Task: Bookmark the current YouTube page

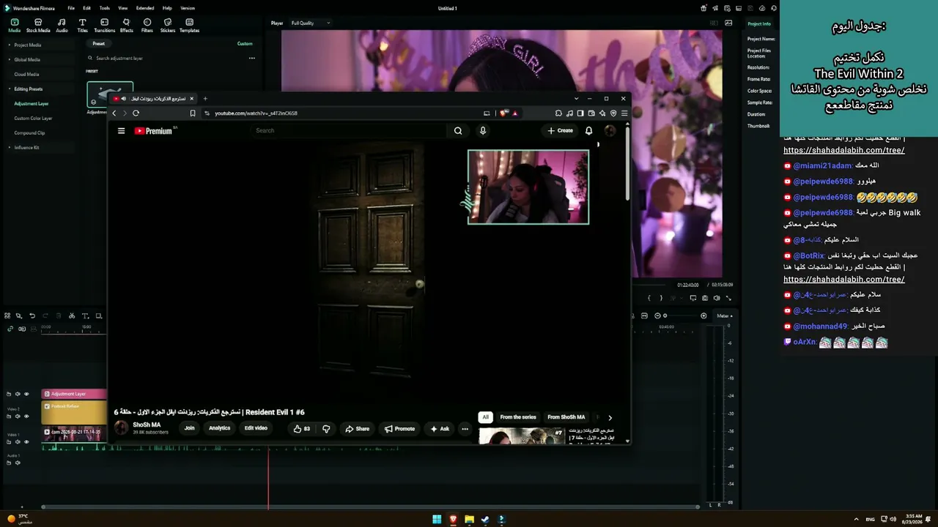Action: click(193, 113)
